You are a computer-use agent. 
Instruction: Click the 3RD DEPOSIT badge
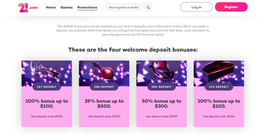[161, 86]
